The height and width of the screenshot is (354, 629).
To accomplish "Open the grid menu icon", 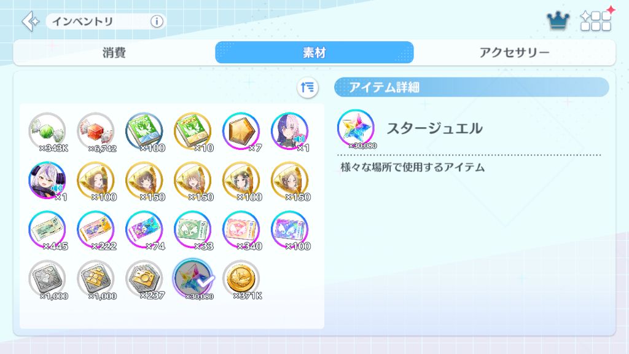I will [x=596, y=21].
